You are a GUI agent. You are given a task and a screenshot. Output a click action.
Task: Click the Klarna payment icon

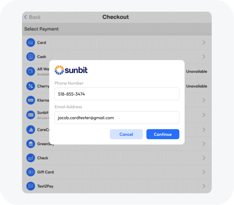tap(30, 100)
